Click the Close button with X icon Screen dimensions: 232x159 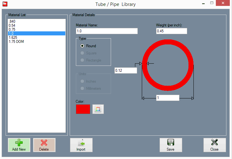[x=214, y=143]
